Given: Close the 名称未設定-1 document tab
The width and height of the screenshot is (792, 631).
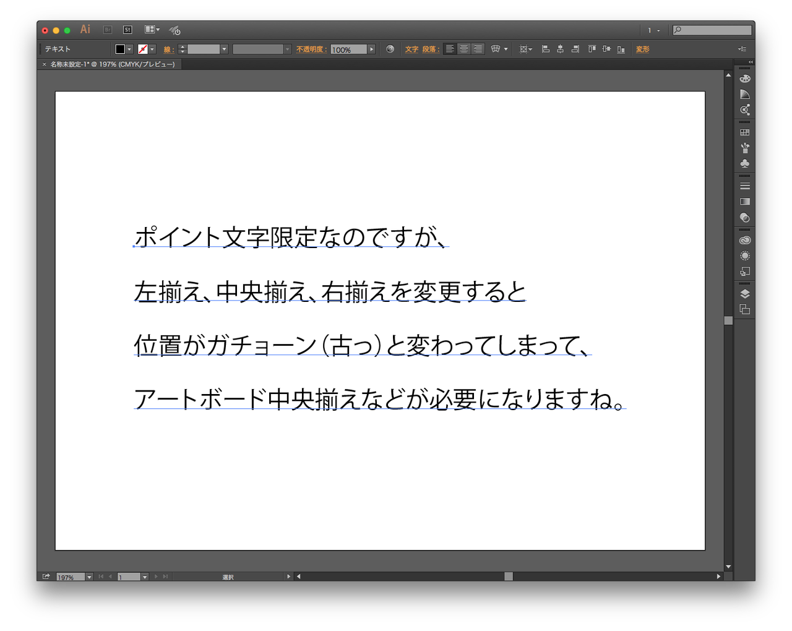Looking at the screenshot, I should click(44, 64).
